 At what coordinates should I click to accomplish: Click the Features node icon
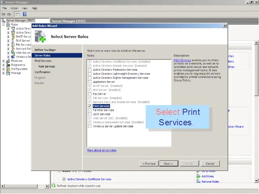pos(8,61)
